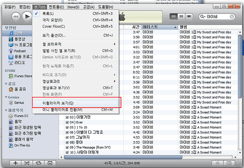Image resolution: width=244 pixels, height=168 pixels.
Task: Click the Genius button in status bar
Action: (217, 163)
